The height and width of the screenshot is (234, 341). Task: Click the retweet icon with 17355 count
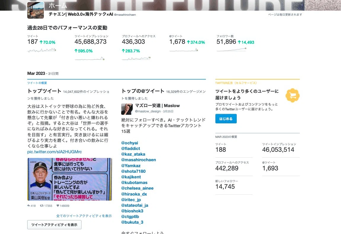tap(41, 206)
